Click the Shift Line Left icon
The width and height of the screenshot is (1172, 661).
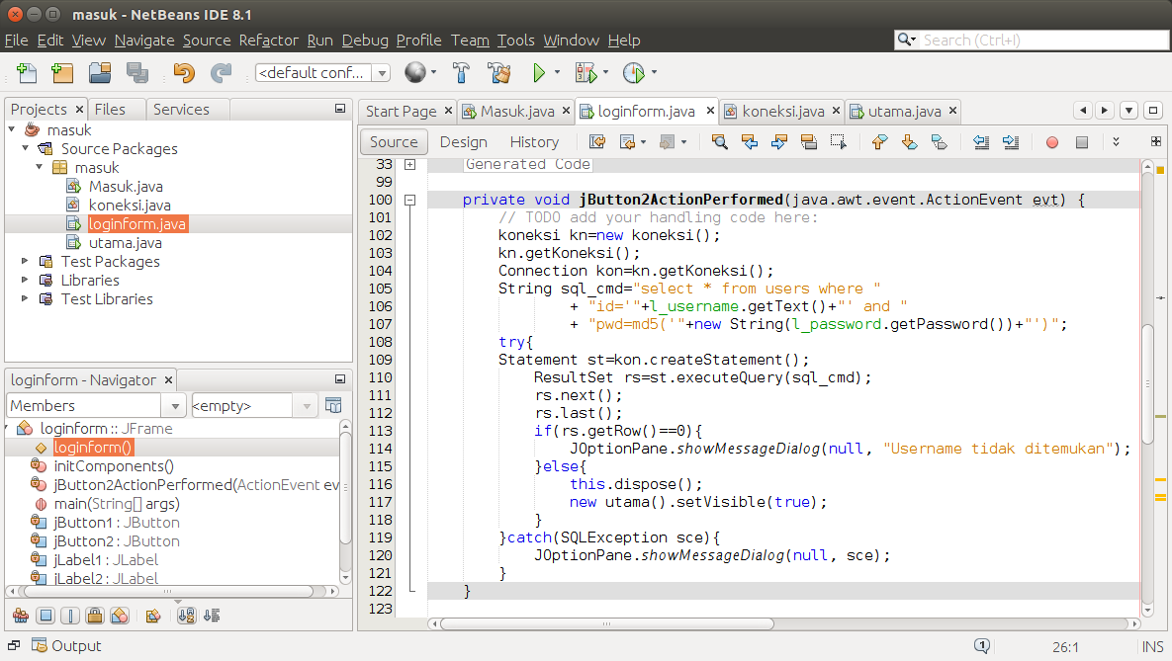[x=981, y=142]
